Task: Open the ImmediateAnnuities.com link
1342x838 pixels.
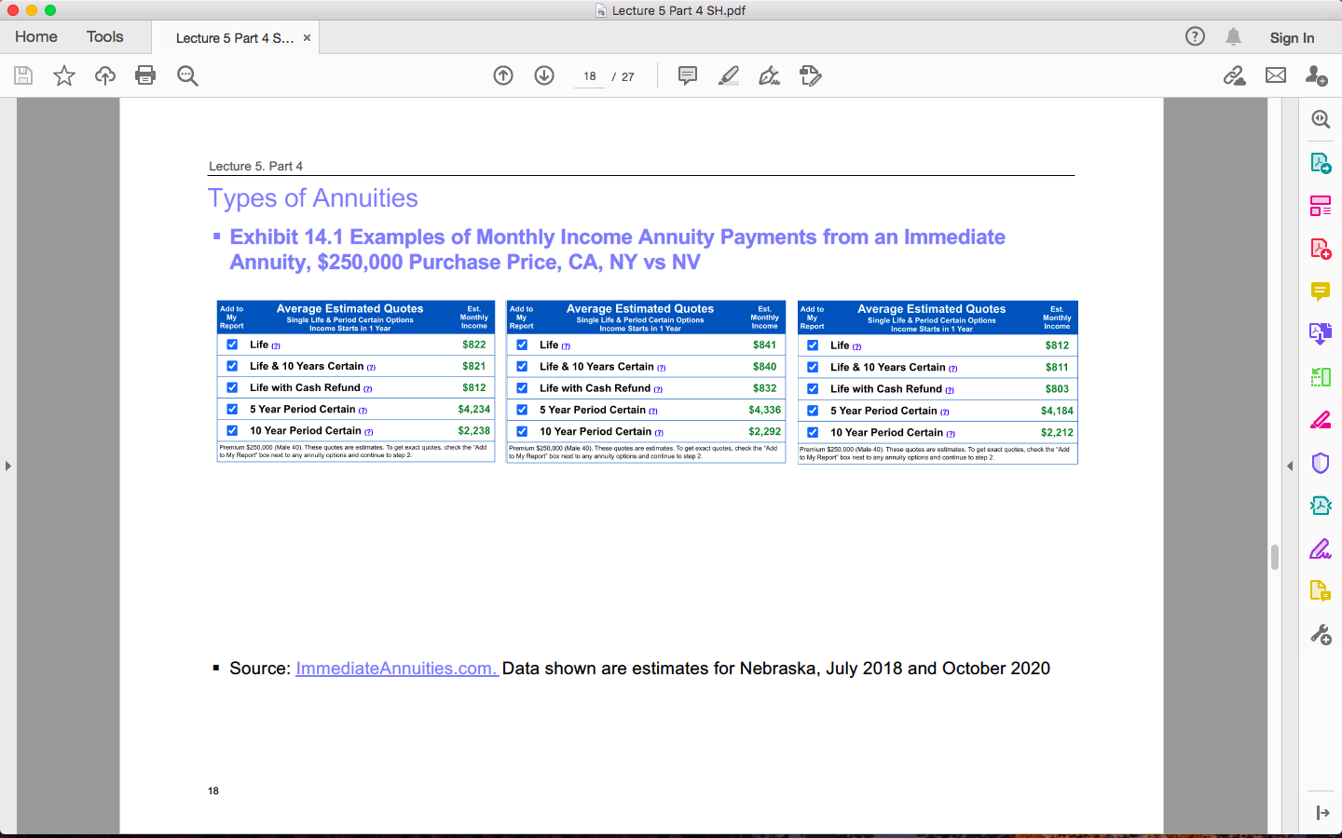Action: tap(397, 669)
